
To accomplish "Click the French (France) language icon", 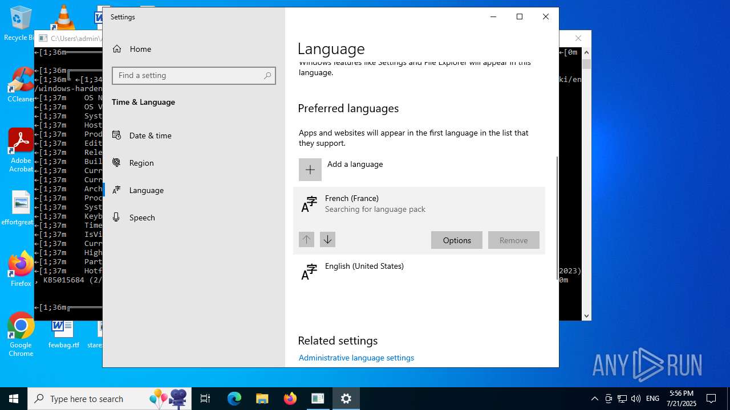I will coord(309,204).
